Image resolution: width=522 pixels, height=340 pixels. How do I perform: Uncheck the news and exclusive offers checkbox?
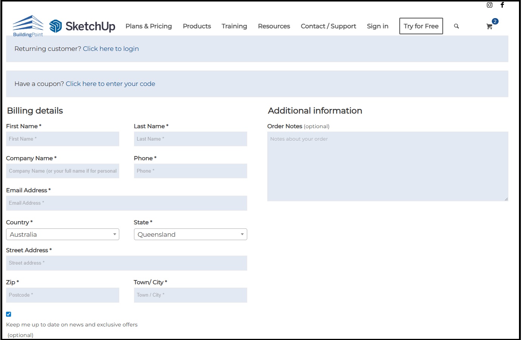tap(9, 314)
